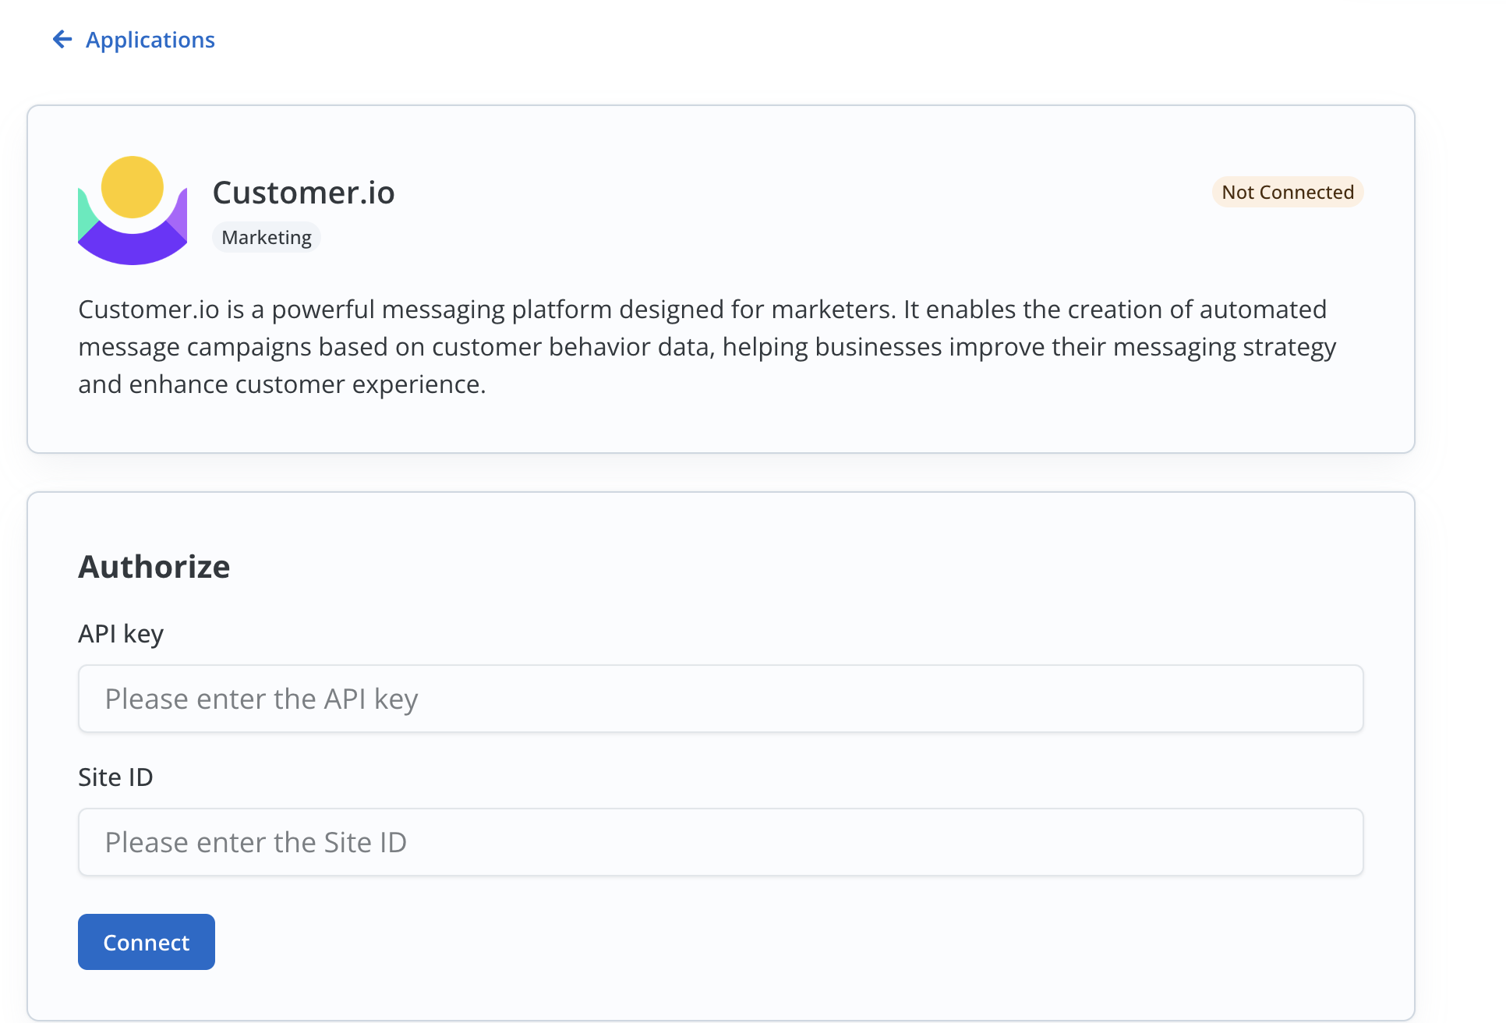Select the Marketing category tag
Screen dimensions: 1506x1023
(x=267, y=238)
